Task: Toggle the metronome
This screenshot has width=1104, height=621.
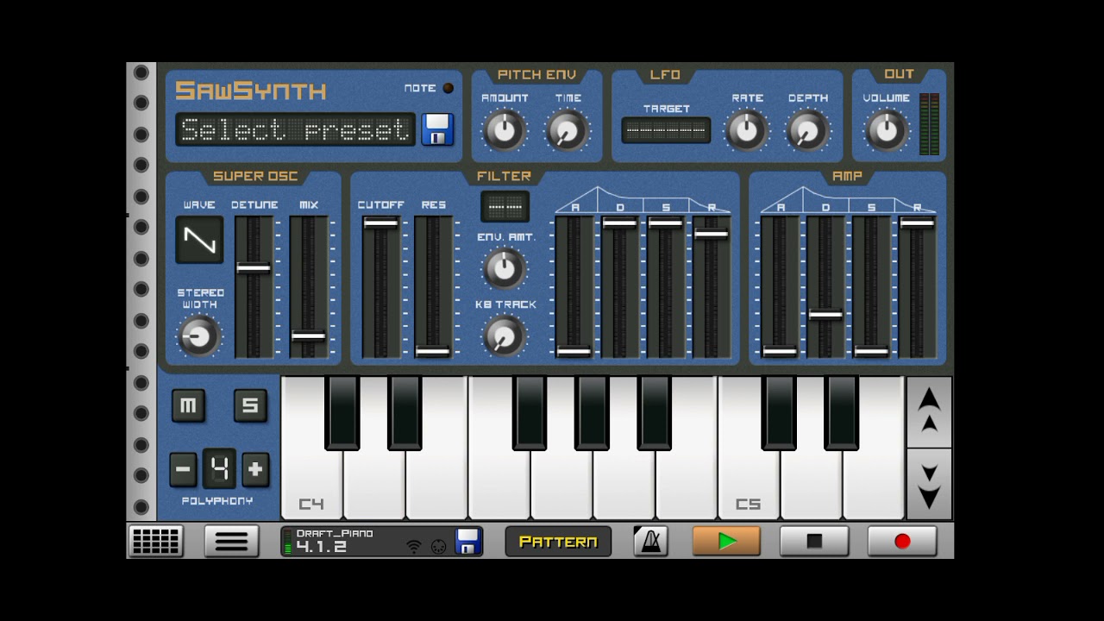Action: click(x=650, y=541)
